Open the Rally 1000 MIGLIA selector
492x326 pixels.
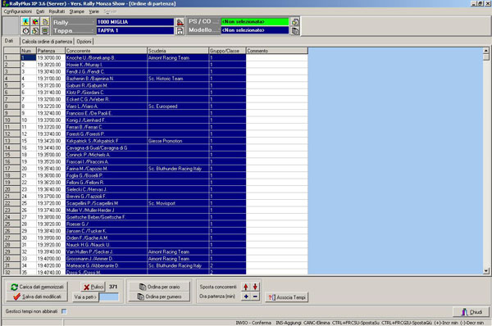[135, 22]
